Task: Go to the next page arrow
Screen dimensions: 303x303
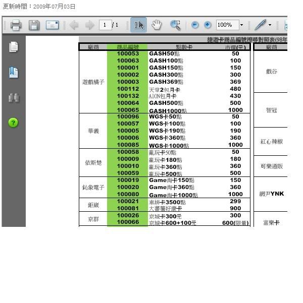Action: [90, 25]
